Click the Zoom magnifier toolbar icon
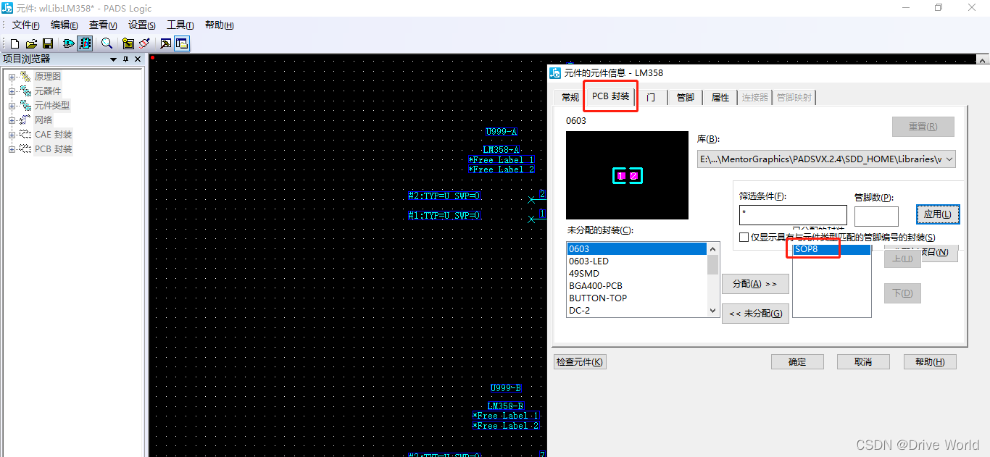 pyautogui.click(x=107, y=43)
